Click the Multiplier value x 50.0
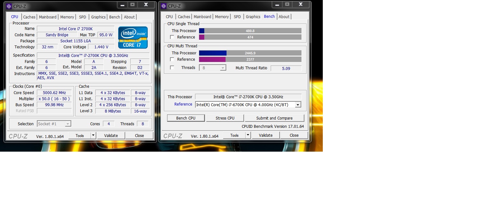 (x=55, y=99)
